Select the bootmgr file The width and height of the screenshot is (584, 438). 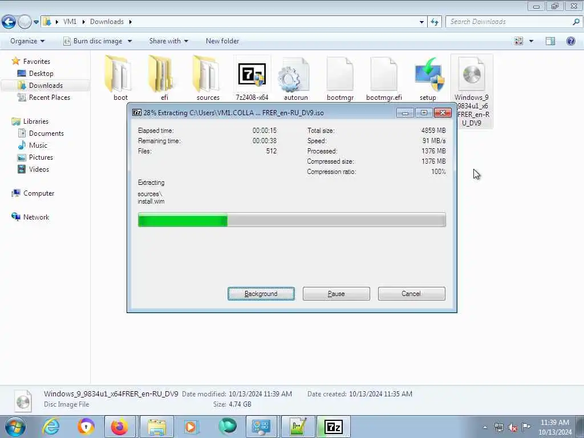(x=340, y=78)
